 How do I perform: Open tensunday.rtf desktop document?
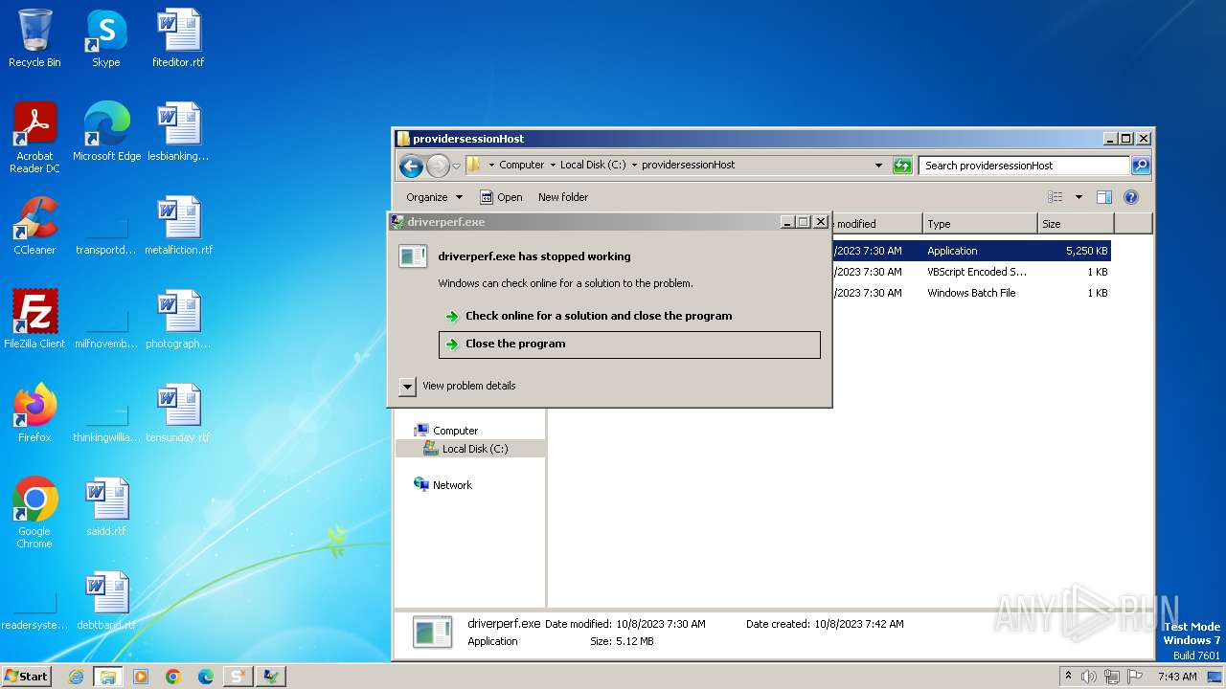pos(178,413)
